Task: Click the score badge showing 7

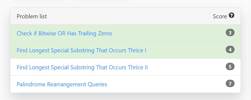Action: point(230,84)
